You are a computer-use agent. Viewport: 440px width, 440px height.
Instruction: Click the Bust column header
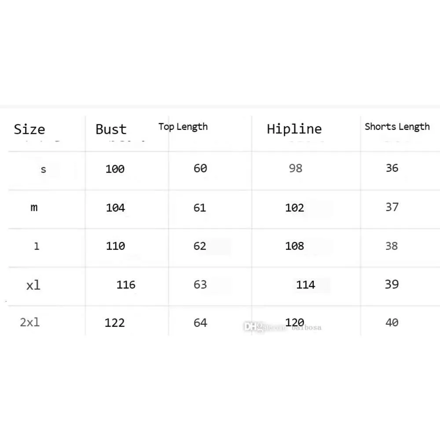111,129
